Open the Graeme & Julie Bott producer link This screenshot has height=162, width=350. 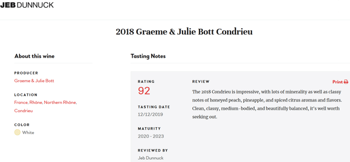(34, 81)
